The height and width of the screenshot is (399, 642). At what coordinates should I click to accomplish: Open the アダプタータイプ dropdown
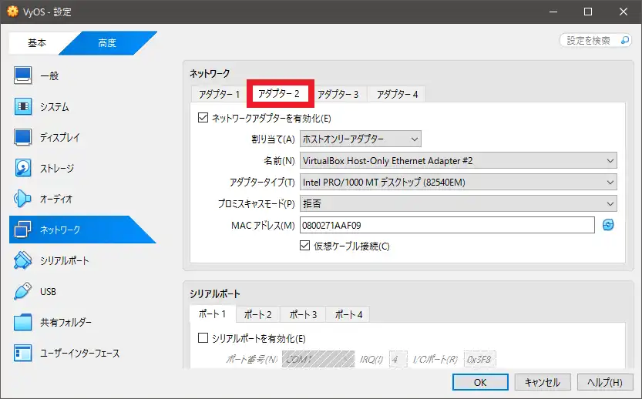(x=458, y=182)
